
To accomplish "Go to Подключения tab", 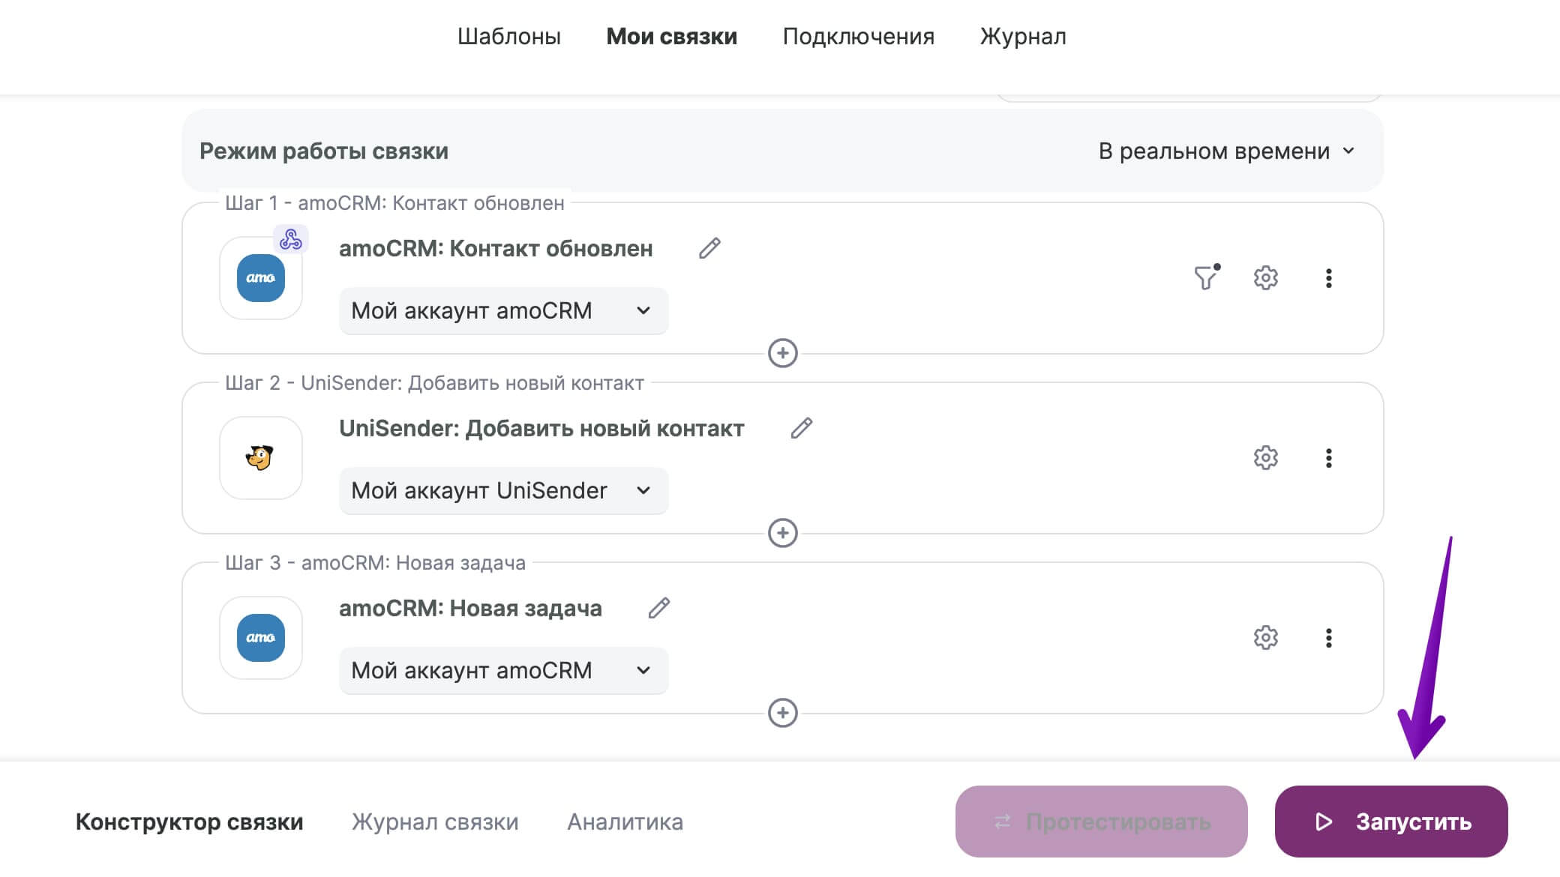I will 858,36.
